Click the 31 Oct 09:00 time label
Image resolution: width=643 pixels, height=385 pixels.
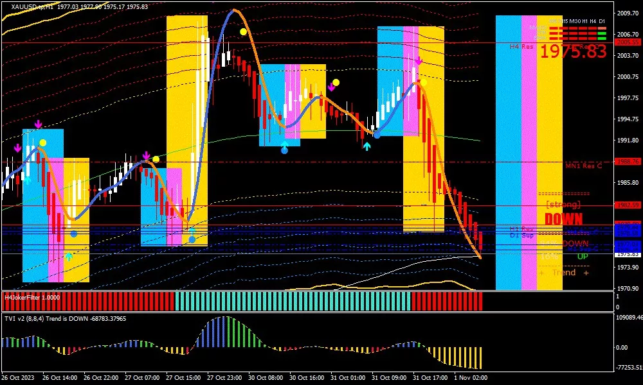(x=389, y=378)
